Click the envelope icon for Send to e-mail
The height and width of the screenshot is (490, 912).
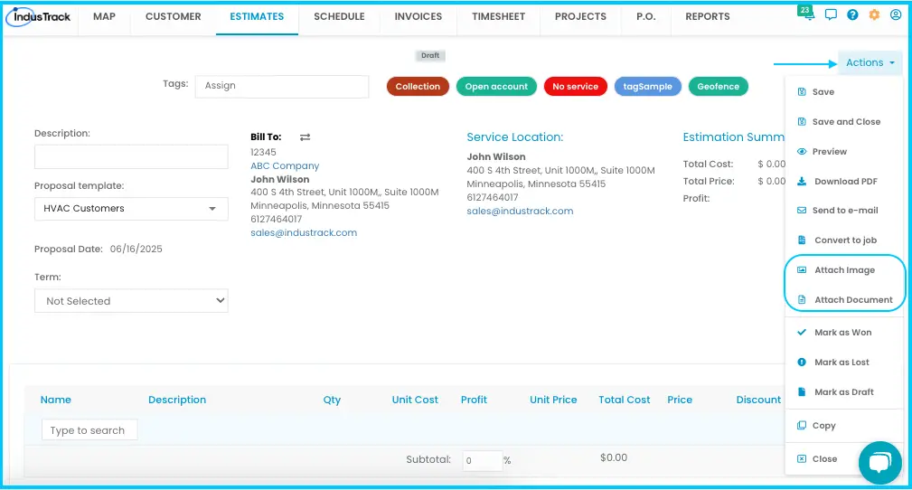pos(802,210)
